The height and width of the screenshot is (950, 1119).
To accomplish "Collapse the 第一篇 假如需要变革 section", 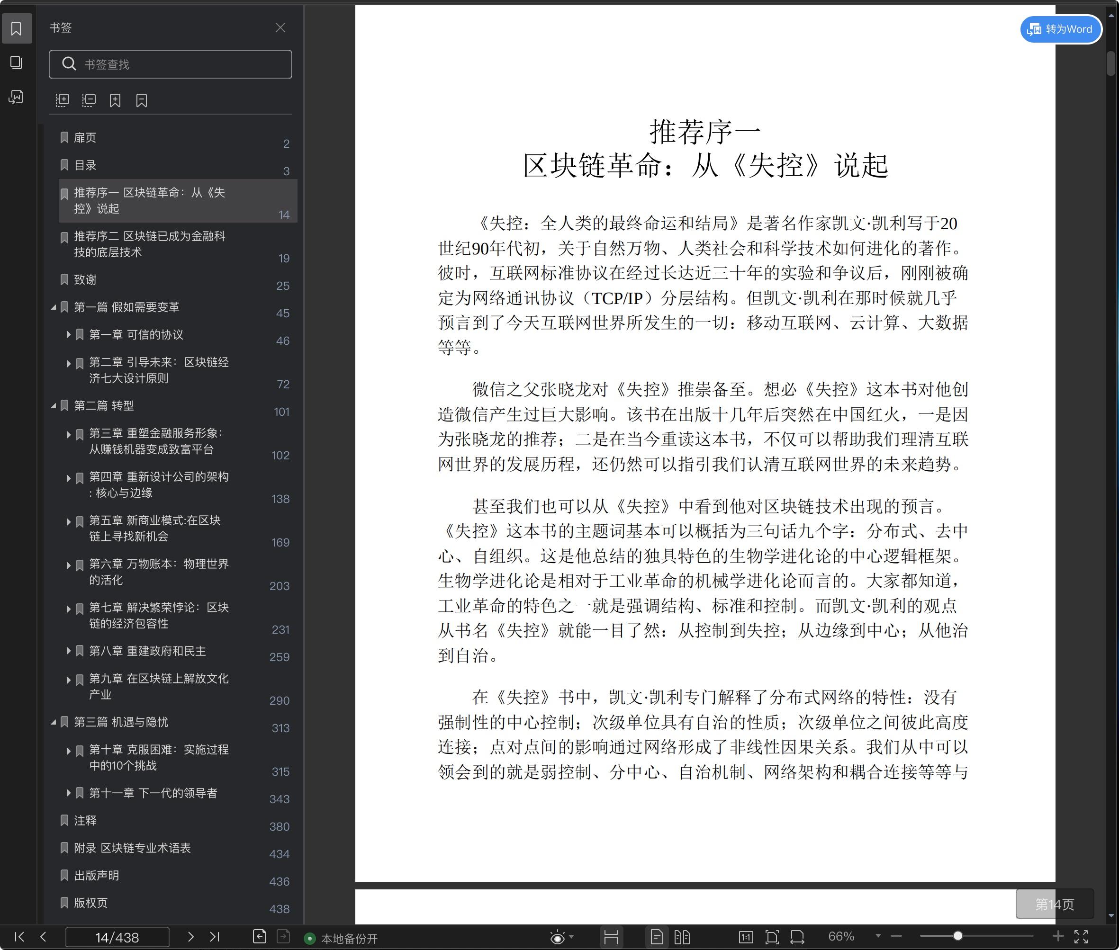I will tap(54, 307).
